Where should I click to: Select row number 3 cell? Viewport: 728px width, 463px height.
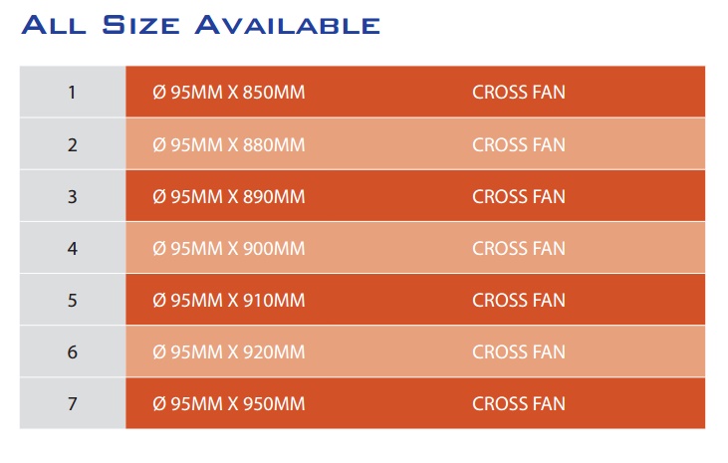click(73, 196)
